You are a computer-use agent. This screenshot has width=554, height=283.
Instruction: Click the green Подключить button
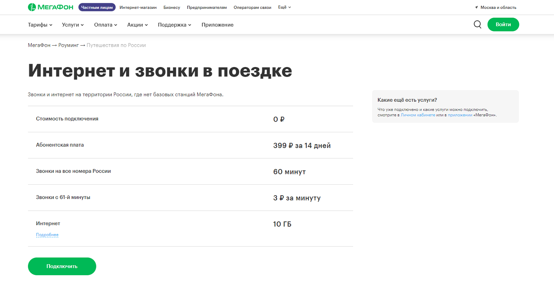pos(62,266)
